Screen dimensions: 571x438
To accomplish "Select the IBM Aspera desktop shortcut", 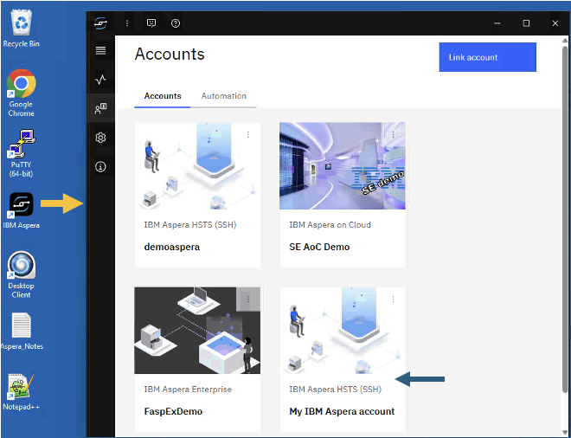I will (21, 210).
